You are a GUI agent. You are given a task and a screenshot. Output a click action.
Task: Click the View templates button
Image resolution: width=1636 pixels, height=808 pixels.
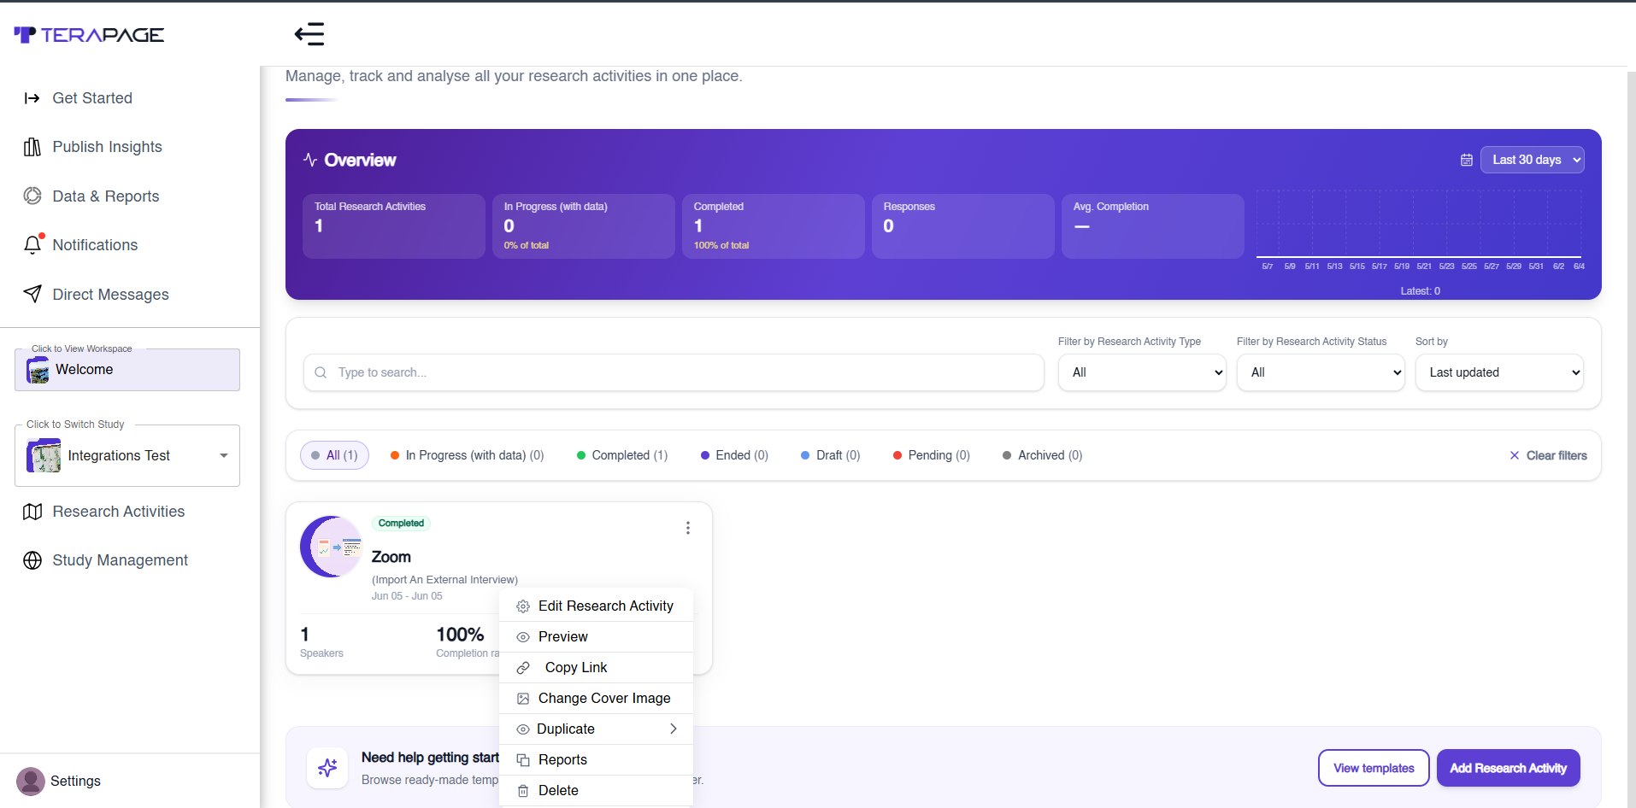click(x=1374, y=768)
